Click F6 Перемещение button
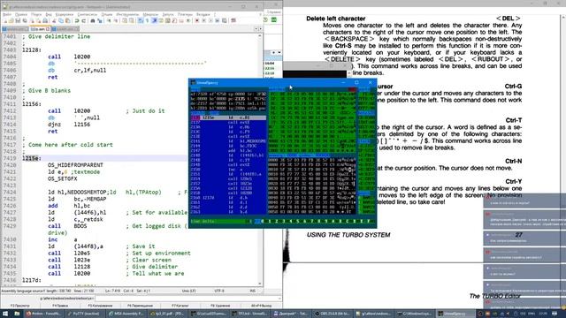 (141, 306)
